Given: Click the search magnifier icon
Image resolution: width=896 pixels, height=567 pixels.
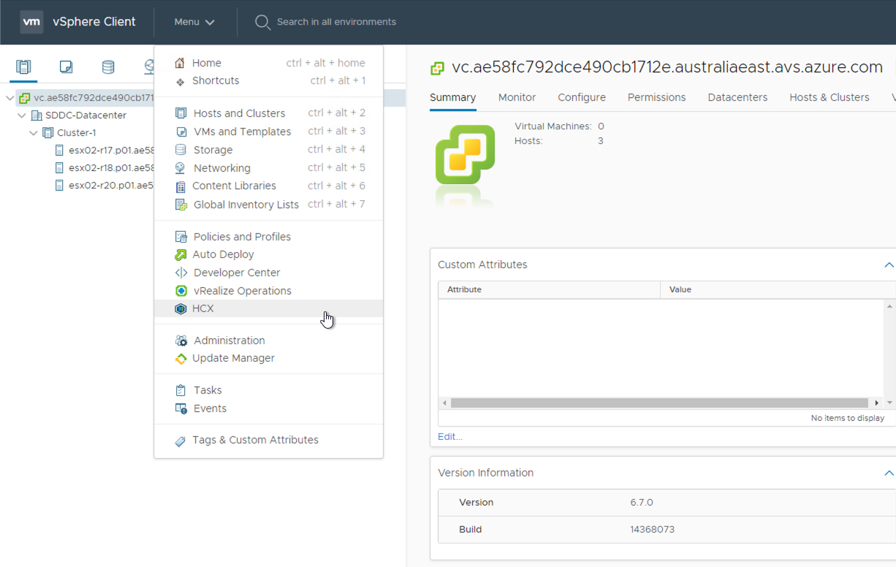Looking at the screenshot, I should pyautogui.click(x=262, y=22).
